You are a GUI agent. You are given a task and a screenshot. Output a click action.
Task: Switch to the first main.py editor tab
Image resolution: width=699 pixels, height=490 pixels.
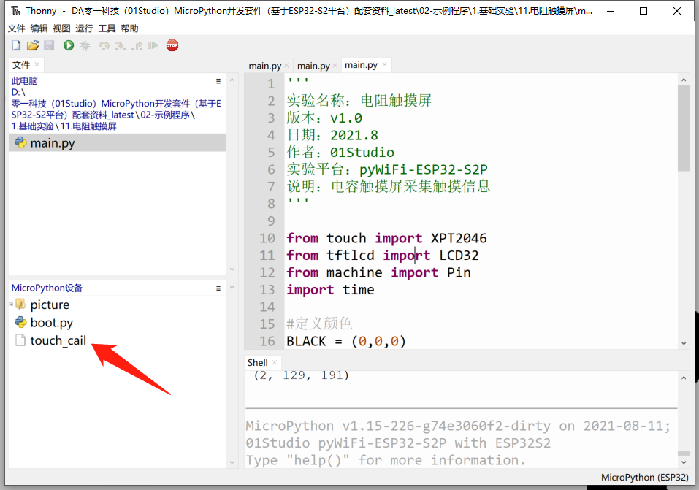(x=264, y=66)
